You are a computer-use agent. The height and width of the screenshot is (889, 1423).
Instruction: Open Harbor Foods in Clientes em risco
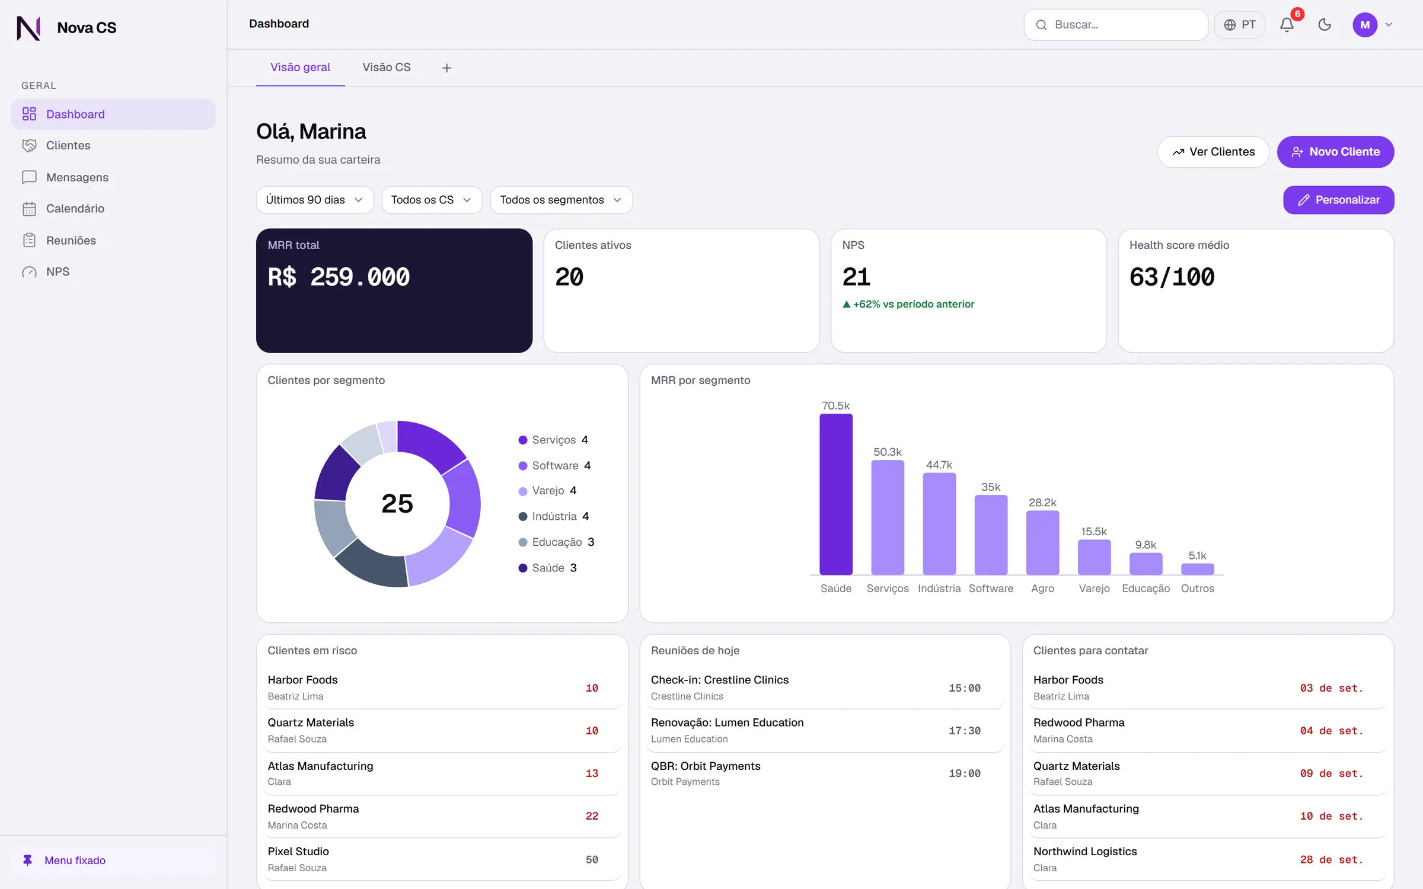pos(442,688)
